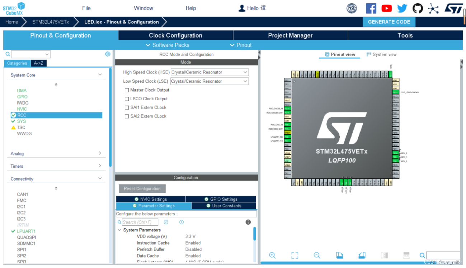Image resolution: width=466 pixels, height=268 pixels.
Task: Open Low Speed Clock (LSE) dropdown
Action: [x=210, y=81]
